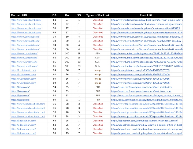
Task: Select PA value 25 in adpostman buy-vitamin-c-serum row
Action: [x=67, y=125]
